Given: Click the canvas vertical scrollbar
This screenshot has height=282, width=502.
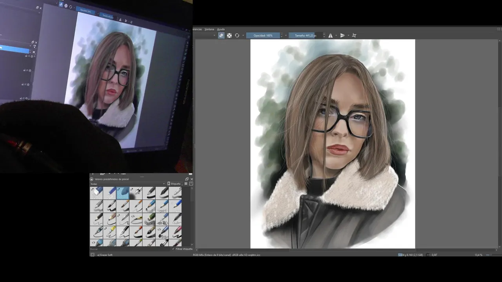Looking at the screenshot, I should pyautogui.click(x=499, y=143).
